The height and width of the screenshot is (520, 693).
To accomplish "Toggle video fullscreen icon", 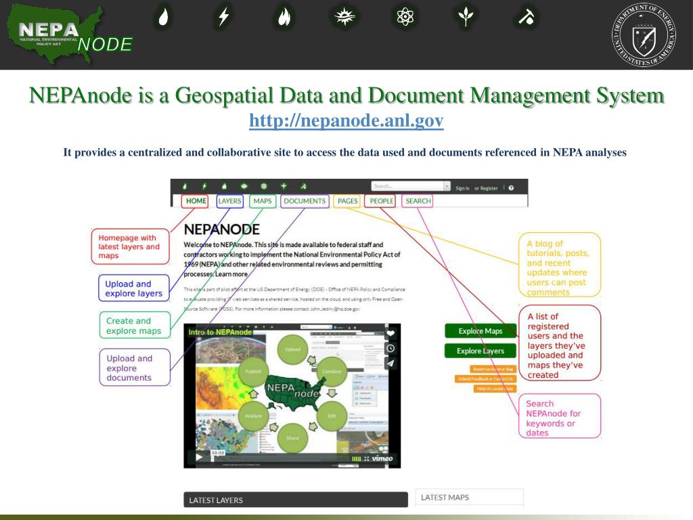I will 366,458.
